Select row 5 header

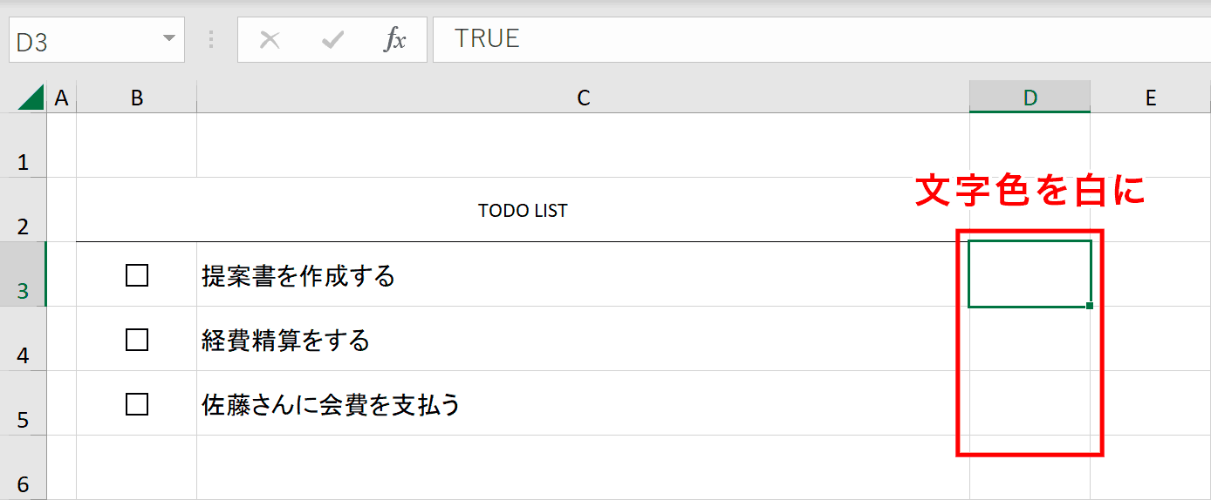(23, 403)
